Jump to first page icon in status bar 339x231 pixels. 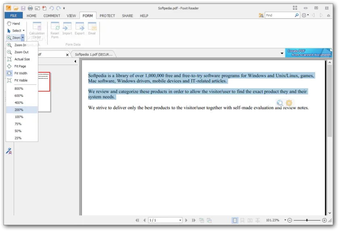click(137, 220)
